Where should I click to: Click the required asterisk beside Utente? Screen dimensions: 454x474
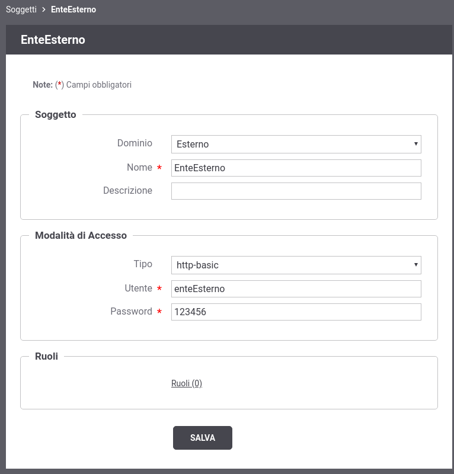tap(159, 290)
